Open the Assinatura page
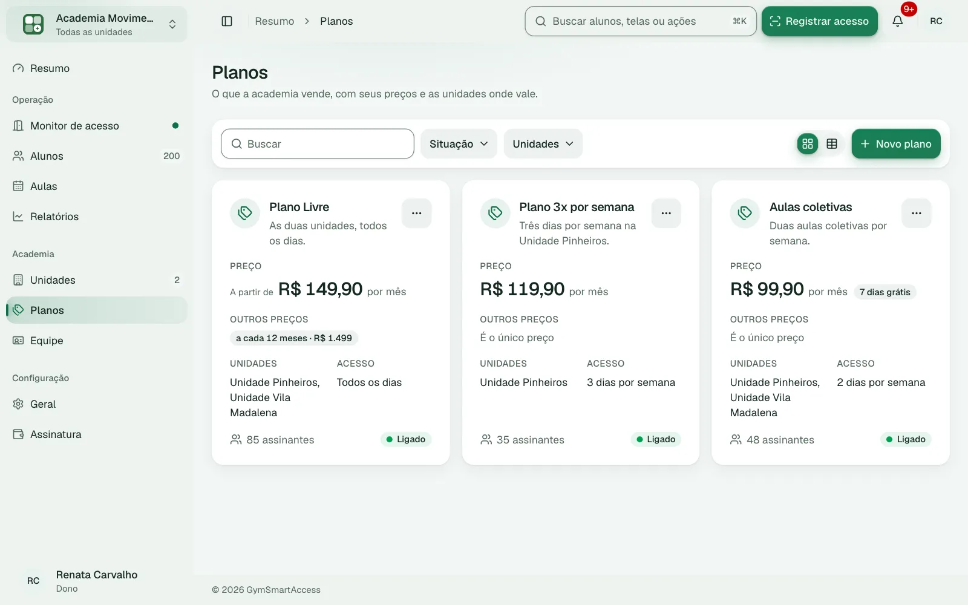 click(x=97, y=434)
